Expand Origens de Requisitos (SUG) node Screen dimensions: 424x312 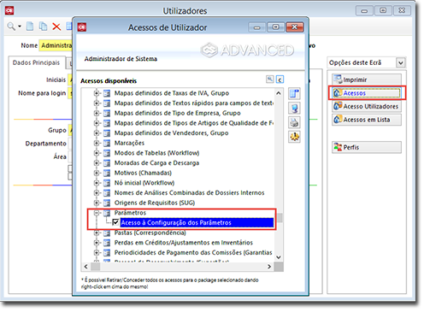[x=97, y=203]
